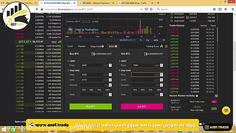Click the USDT wallet icon in Buy BTC
Image resolution: width=236 pixels, height=133 pixels.
coord(93,54)
